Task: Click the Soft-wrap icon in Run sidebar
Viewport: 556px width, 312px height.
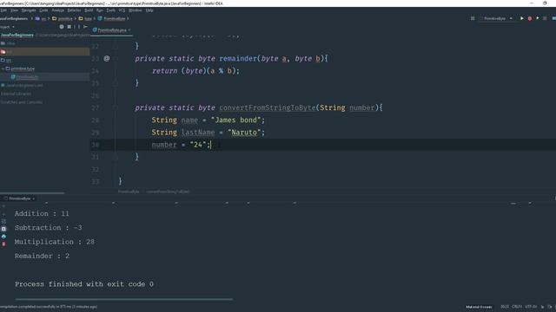Action: (x=3, y=222)
